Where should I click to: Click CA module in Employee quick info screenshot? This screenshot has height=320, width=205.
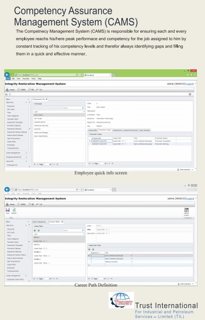[39, 89]
